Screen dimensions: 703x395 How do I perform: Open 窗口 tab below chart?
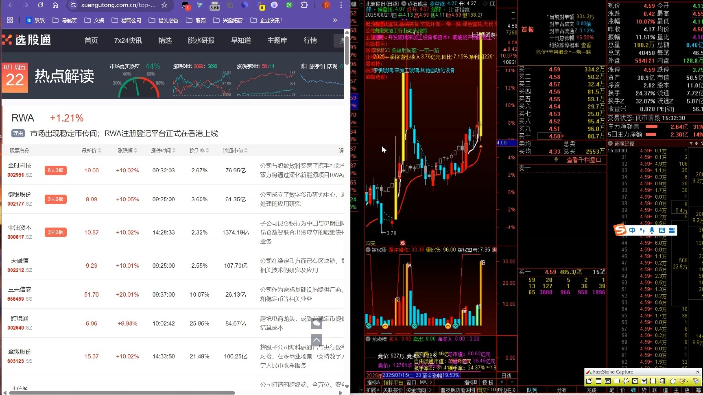tap(411, 382)
